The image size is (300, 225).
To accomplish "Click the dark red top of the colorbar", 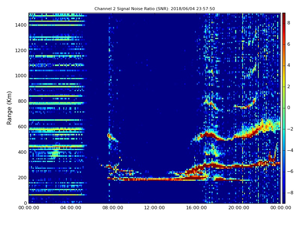I will [284, 15].
